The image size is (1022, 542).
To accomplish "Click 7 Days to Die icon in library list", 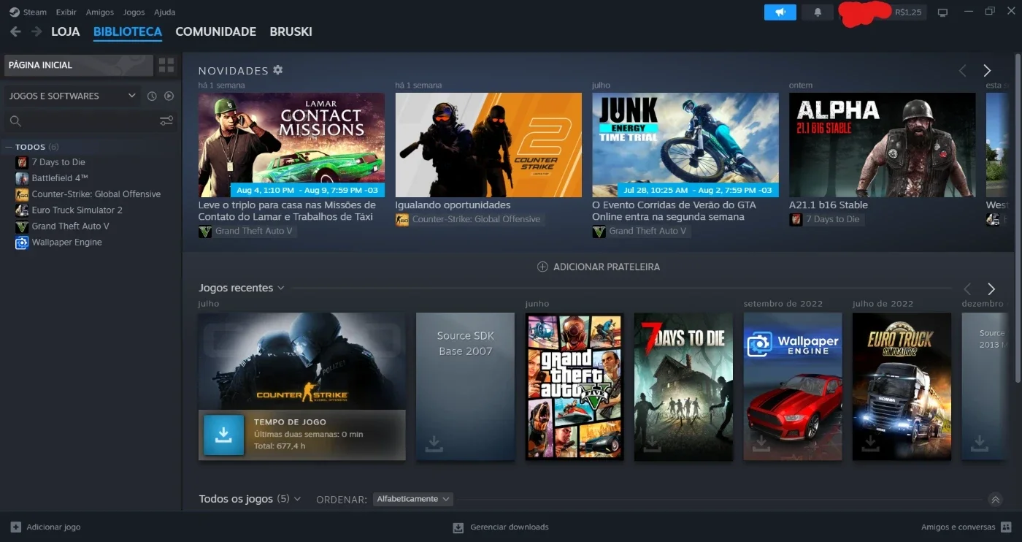I will pyautogui.click(x=22, y=162).
